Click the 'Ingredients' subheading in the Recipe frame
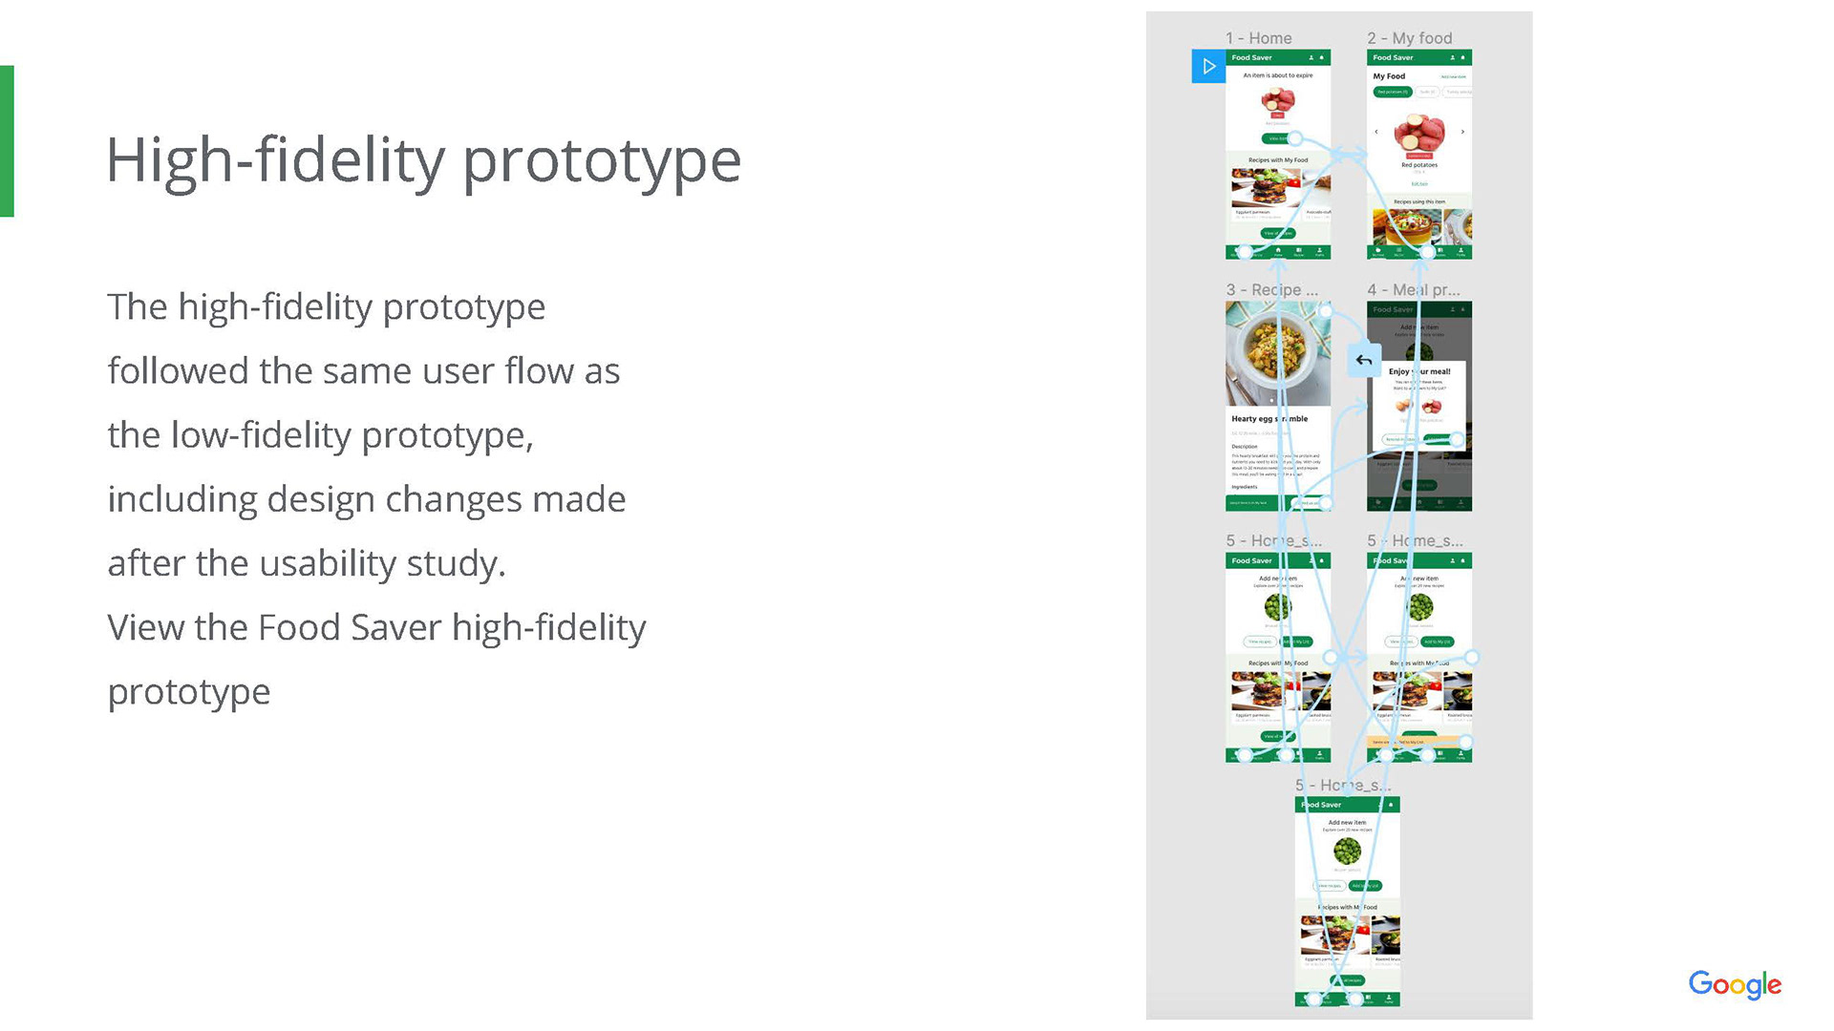 pos(1245,487)
